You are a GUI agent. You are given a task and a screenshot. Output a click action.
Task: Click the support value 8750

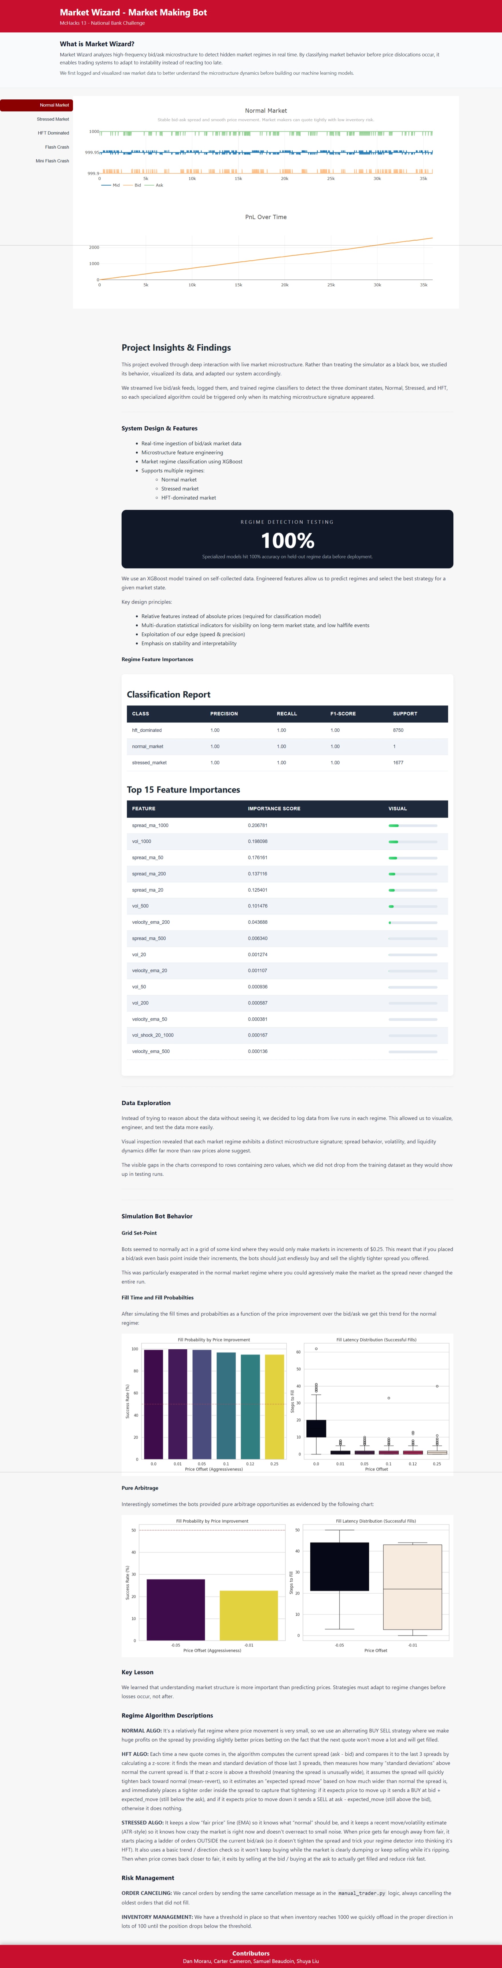[398, 730]
